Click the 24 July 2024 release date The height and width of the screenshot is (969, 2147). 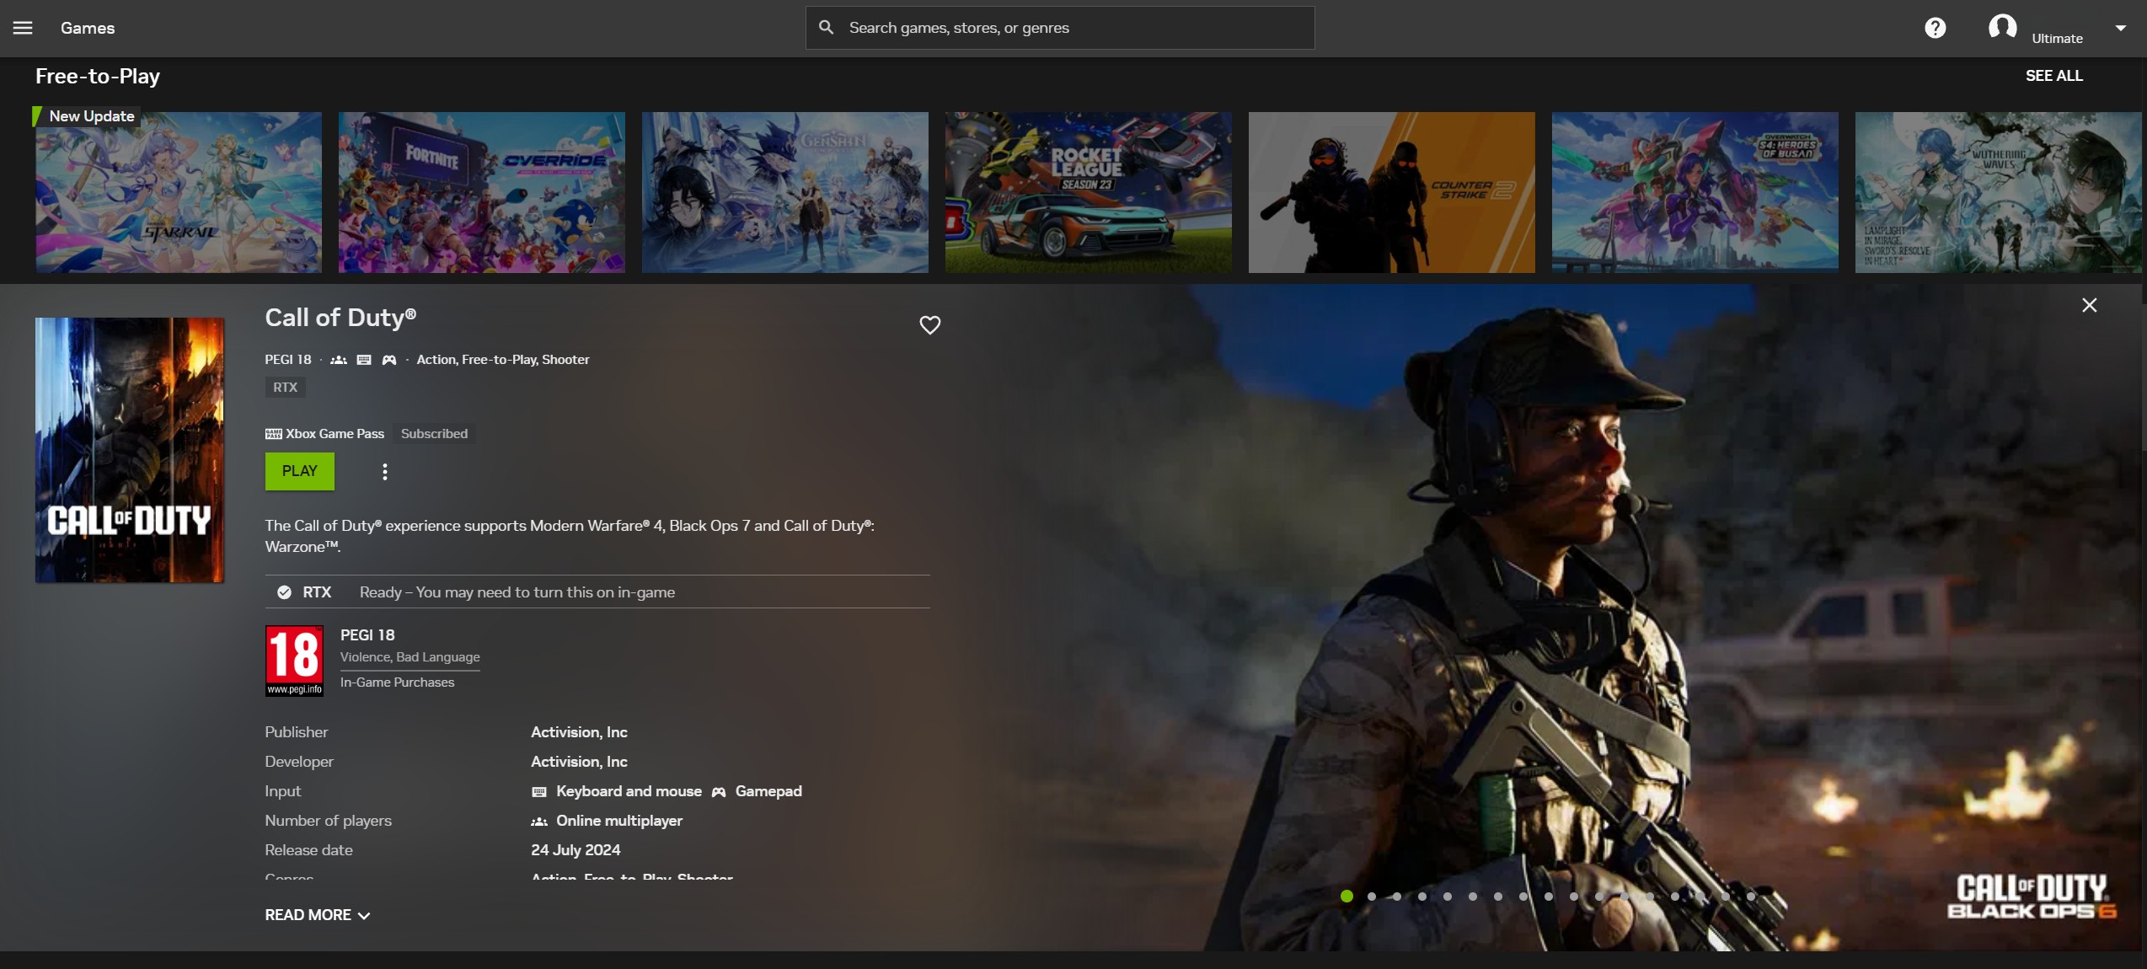(x=576, y=850)
